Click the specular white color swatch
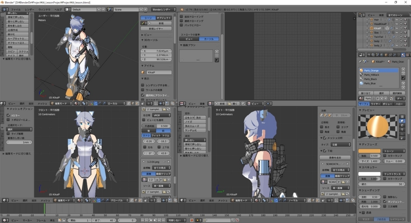411x223 pixels. (369, 174)
